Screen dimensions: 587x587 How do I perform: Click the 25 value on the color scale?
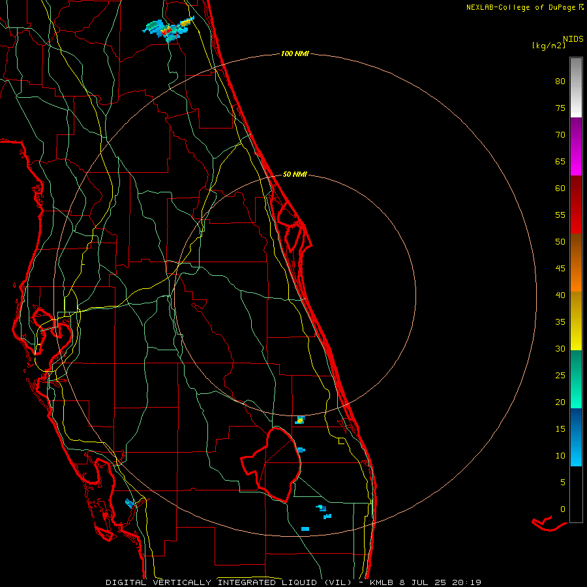click(x=560, y=375)
